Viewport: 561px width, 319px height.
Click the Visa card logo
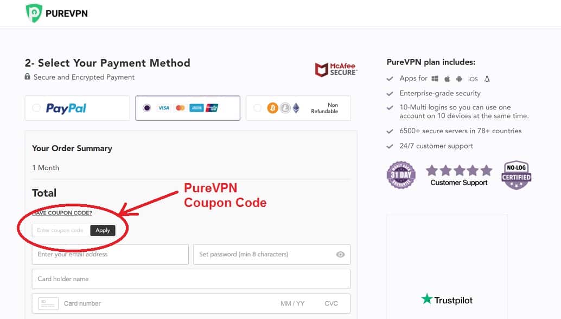tap(164, 108)
